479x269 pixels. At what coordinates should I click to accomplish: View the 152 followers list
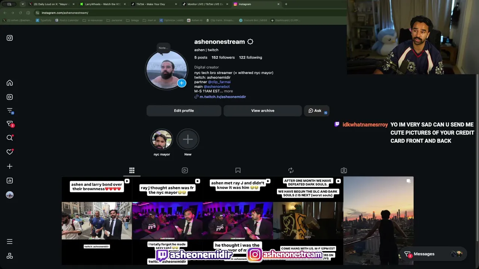[223, 58]
